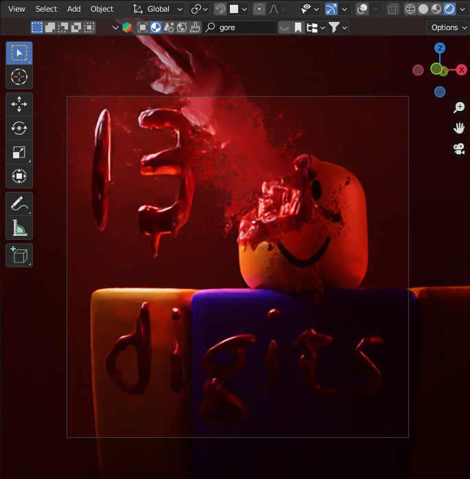Image resolution: width=470 pixels, height=479 pixels.
Task: Click the square frame icon after hexagon
Action: pos(143,27)
